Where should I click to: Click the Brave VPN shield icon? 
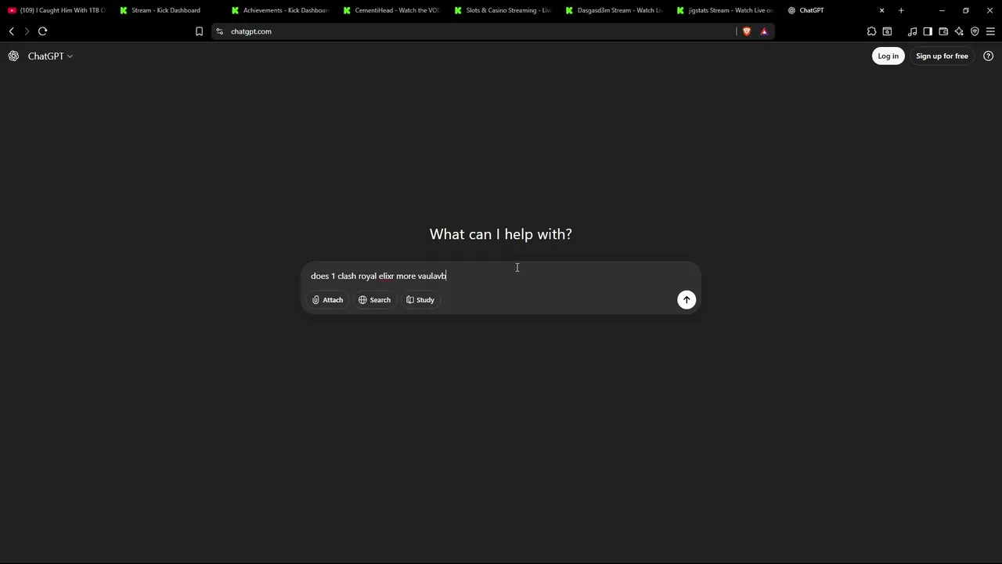(975, 31)
